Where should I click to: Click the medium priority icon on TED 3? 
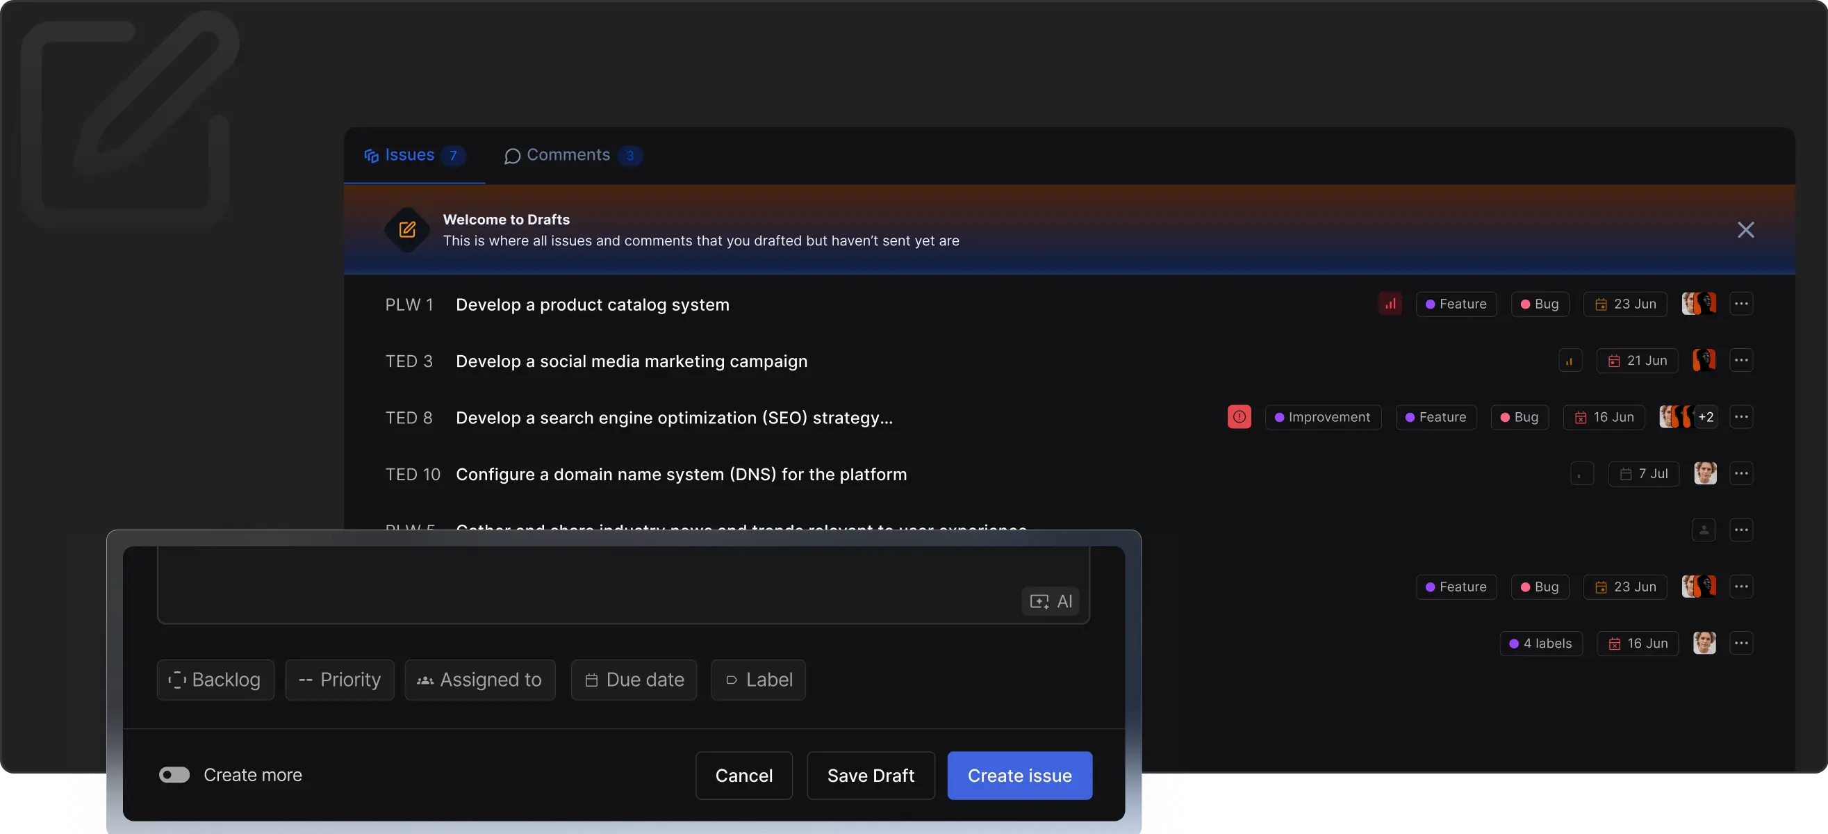point(1570,361)
